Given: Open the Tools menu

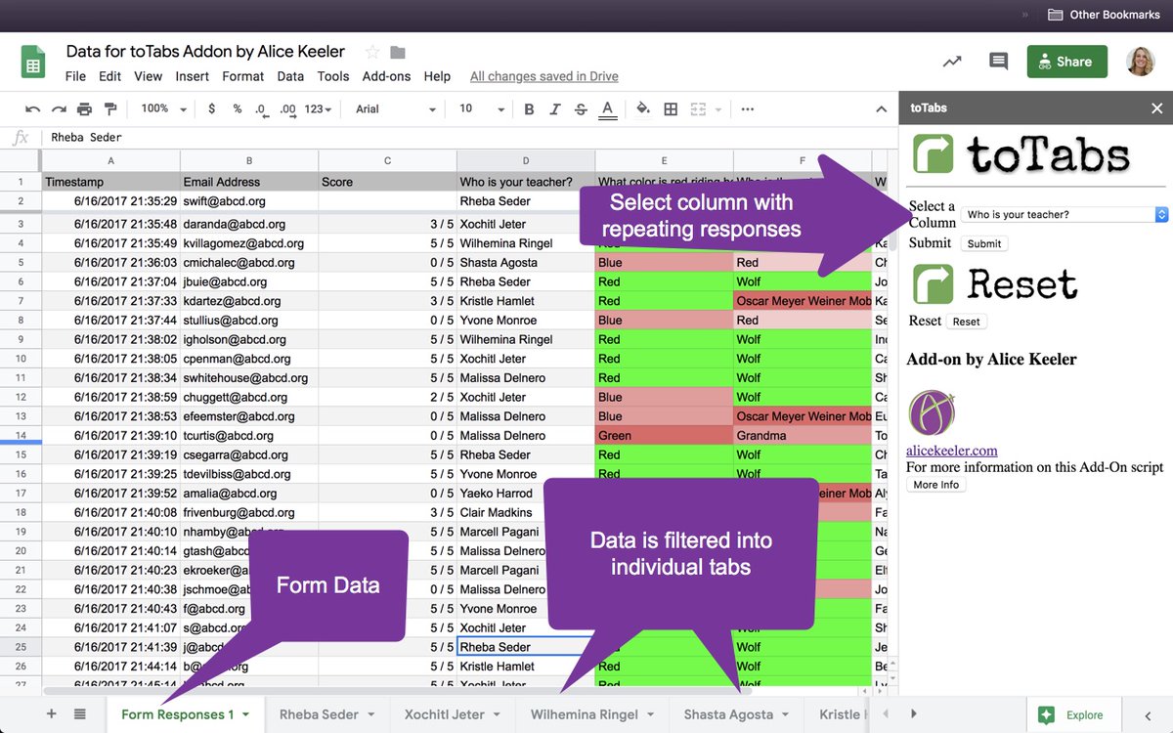Looking at the screenshot, I should [333, 76].
